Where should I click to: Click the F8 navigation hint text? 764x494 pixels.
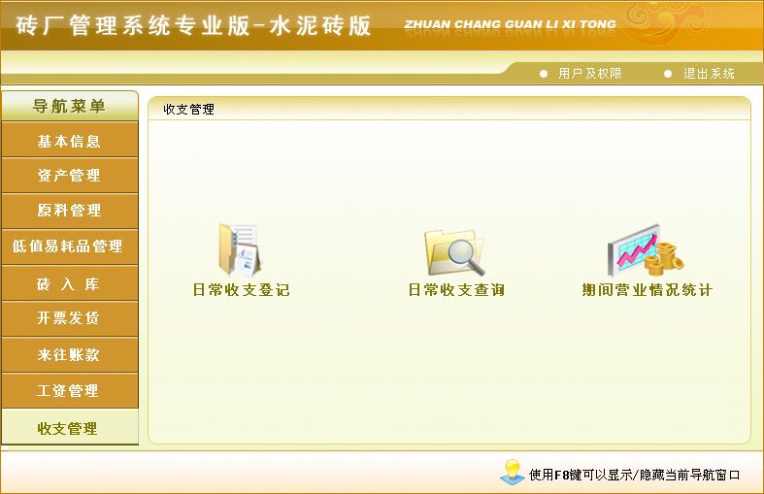click(634, 475)
